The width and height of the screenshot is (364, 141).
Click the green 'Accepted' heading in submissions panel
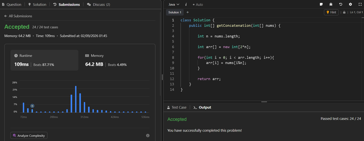tap(17, 27)
